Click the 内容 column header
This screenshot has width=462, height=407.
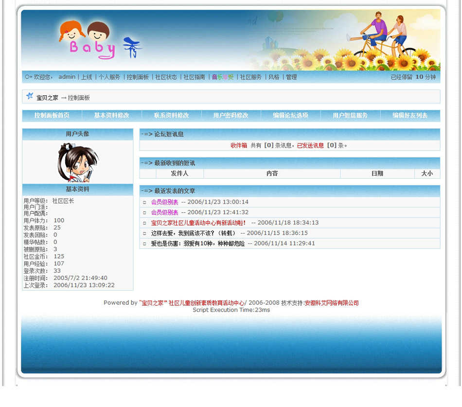tap(272, 173)
